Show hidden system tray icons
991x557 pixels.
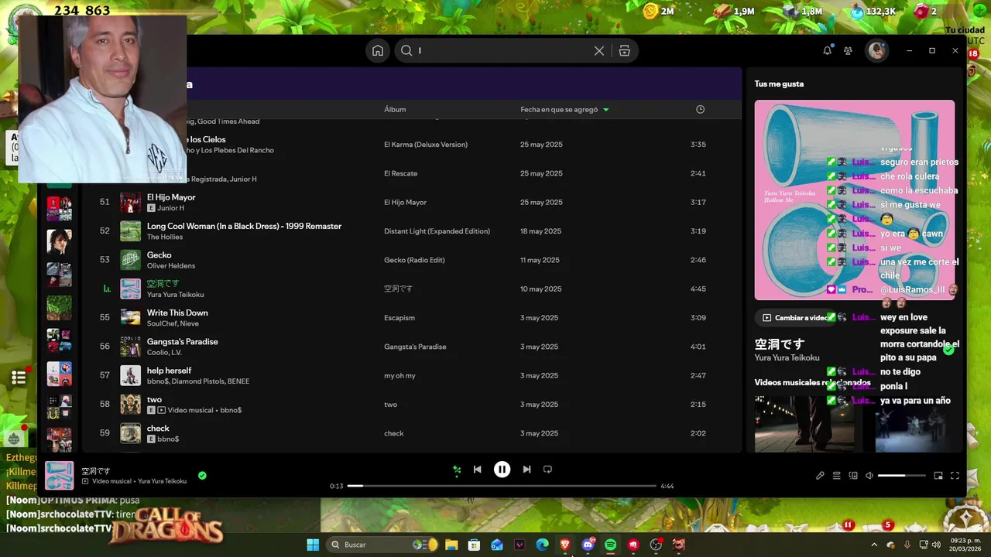[874, 545]
